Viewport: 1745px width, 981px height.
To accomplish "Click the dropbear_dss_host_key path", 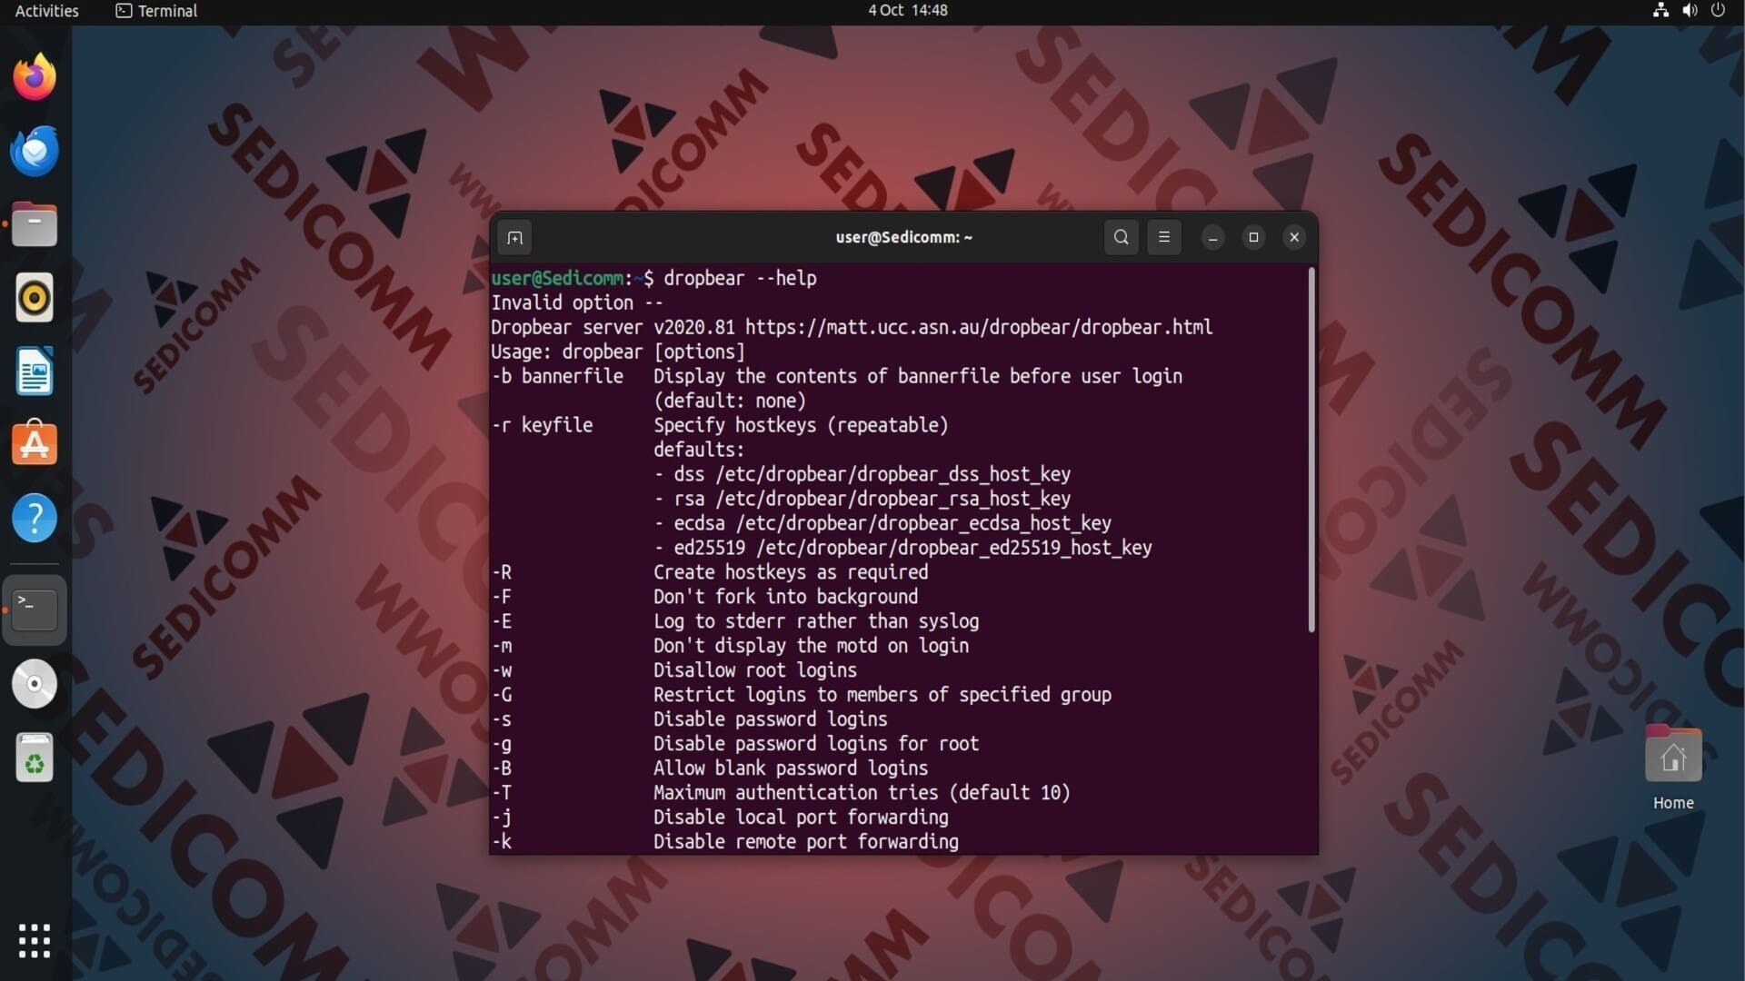I will click(x=893, y=474).
